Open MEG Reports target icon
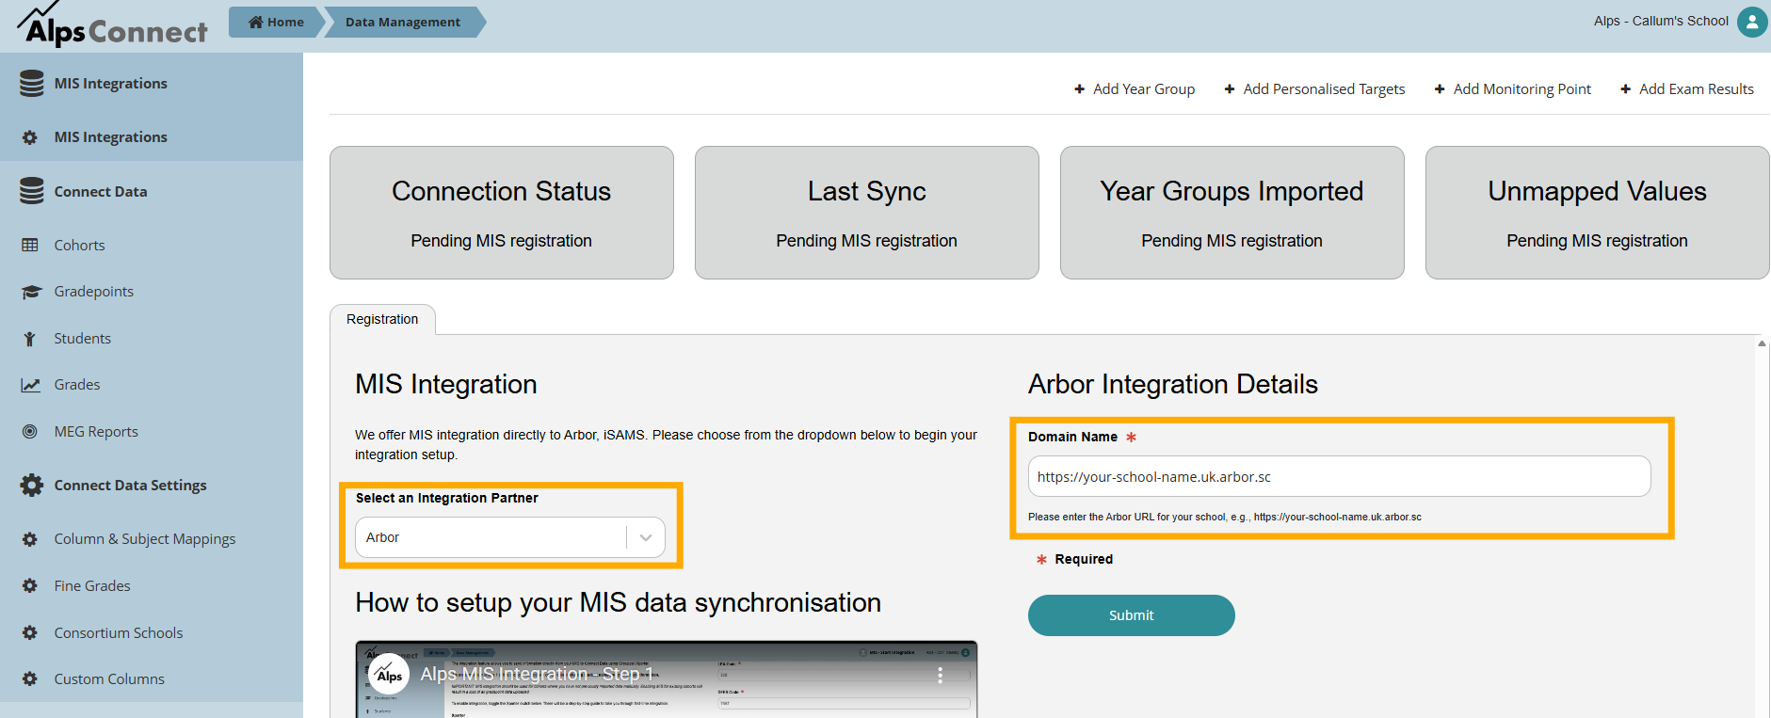Viewport: 1771px width, 718px height. pyautogui.click(x=30, y=432)
